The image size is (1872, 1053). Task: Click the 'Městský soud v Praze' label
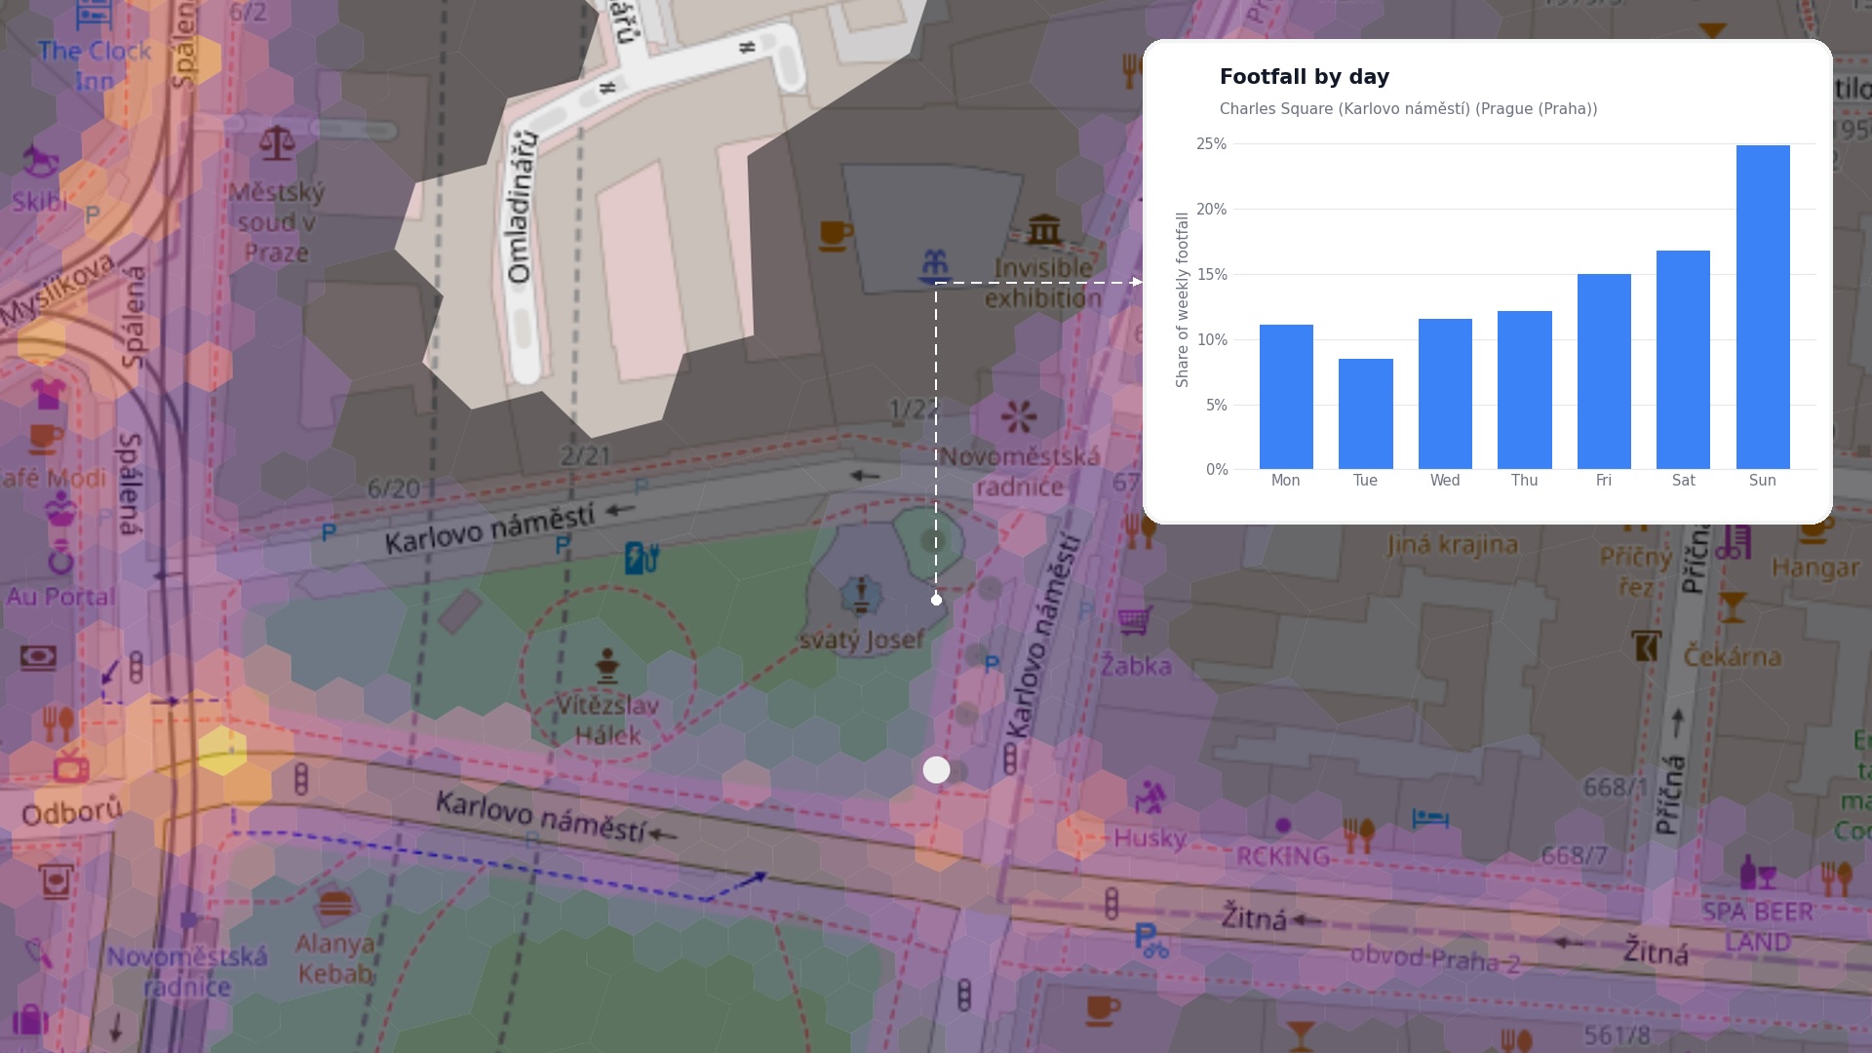click(277, 222)
